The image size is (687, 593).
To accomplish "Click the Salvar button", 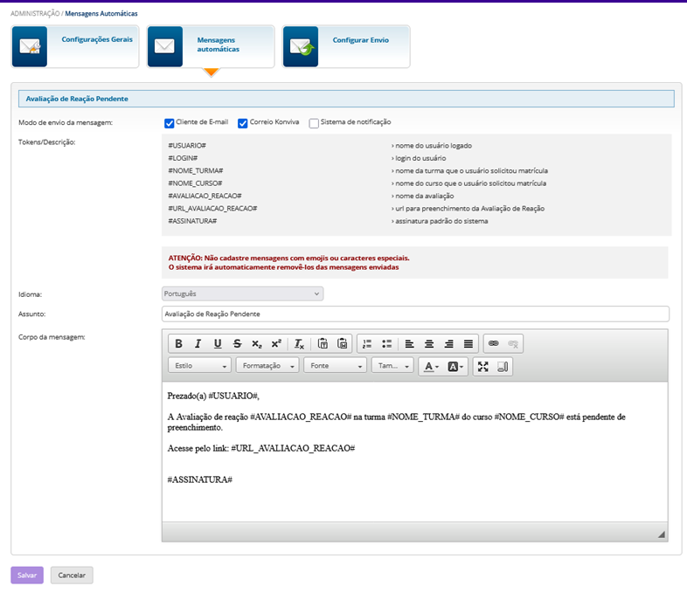I will [x=27, y=576].
